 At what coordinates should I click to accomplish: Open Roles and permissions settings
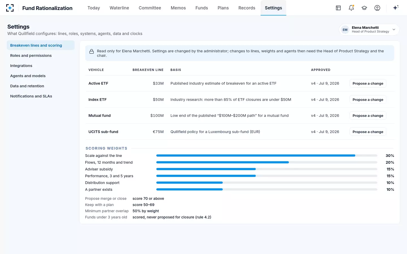[41, 55]
